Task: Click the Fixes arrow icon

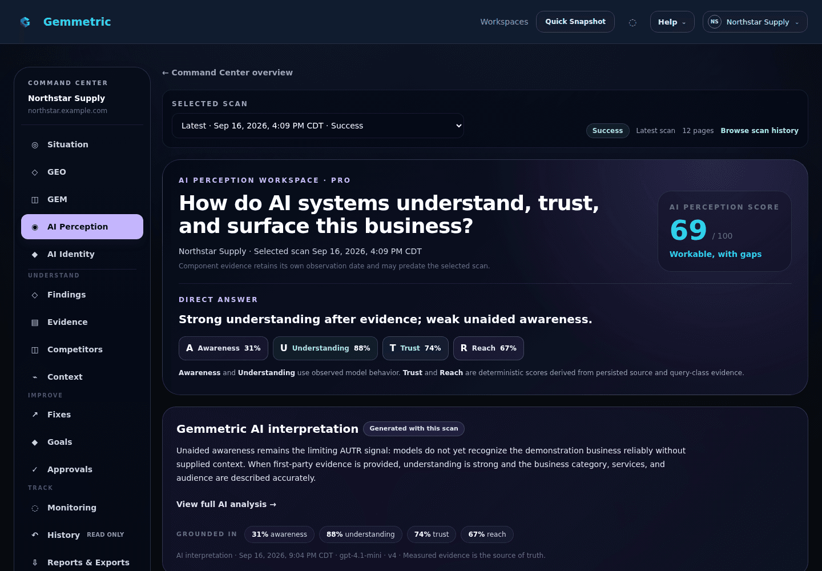Action: [x=35, y=415]
